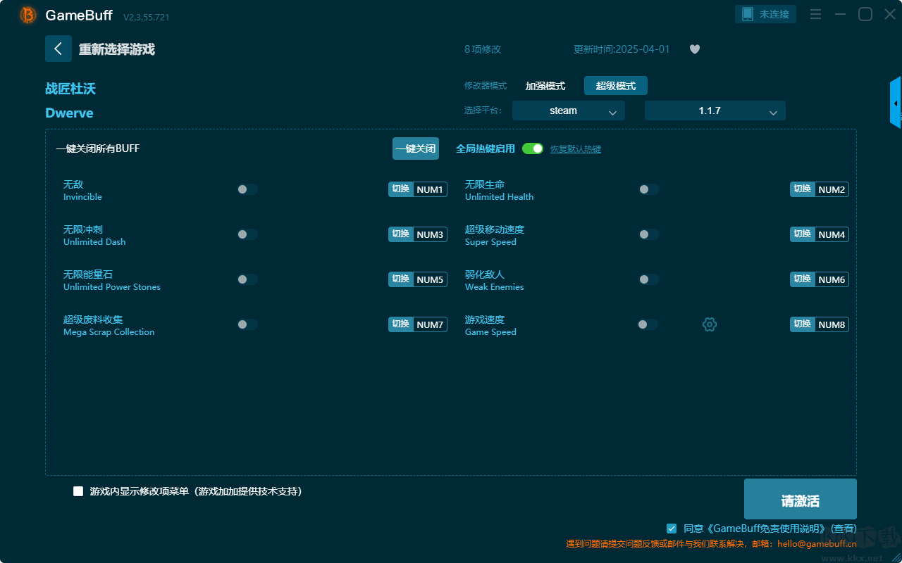Click the 请激活 activate button
902x563 pixels.
801,499
